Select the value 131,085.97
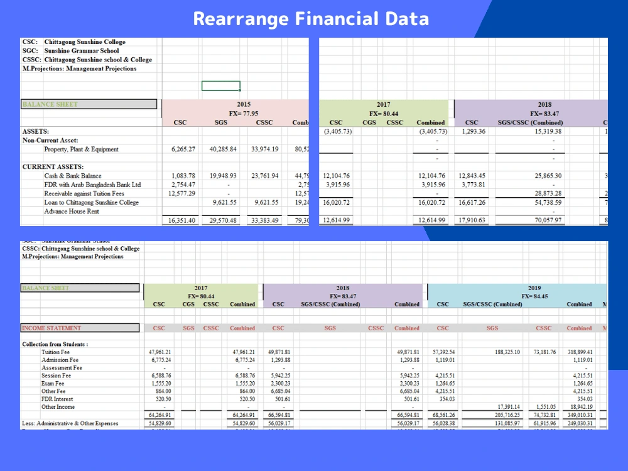 click(507, 423)
